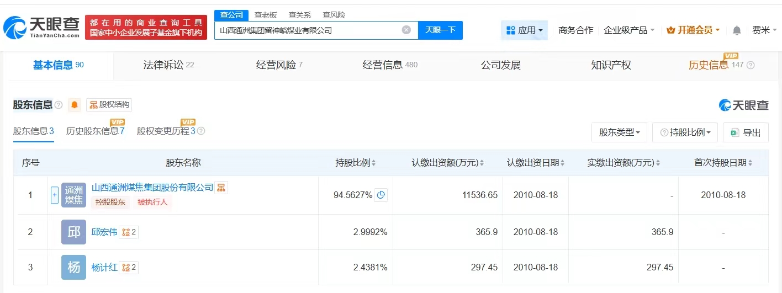The width and height of the screenshot is (782, 293).
Task: Click the 被执行人 tag
Action: pos(151,203)
